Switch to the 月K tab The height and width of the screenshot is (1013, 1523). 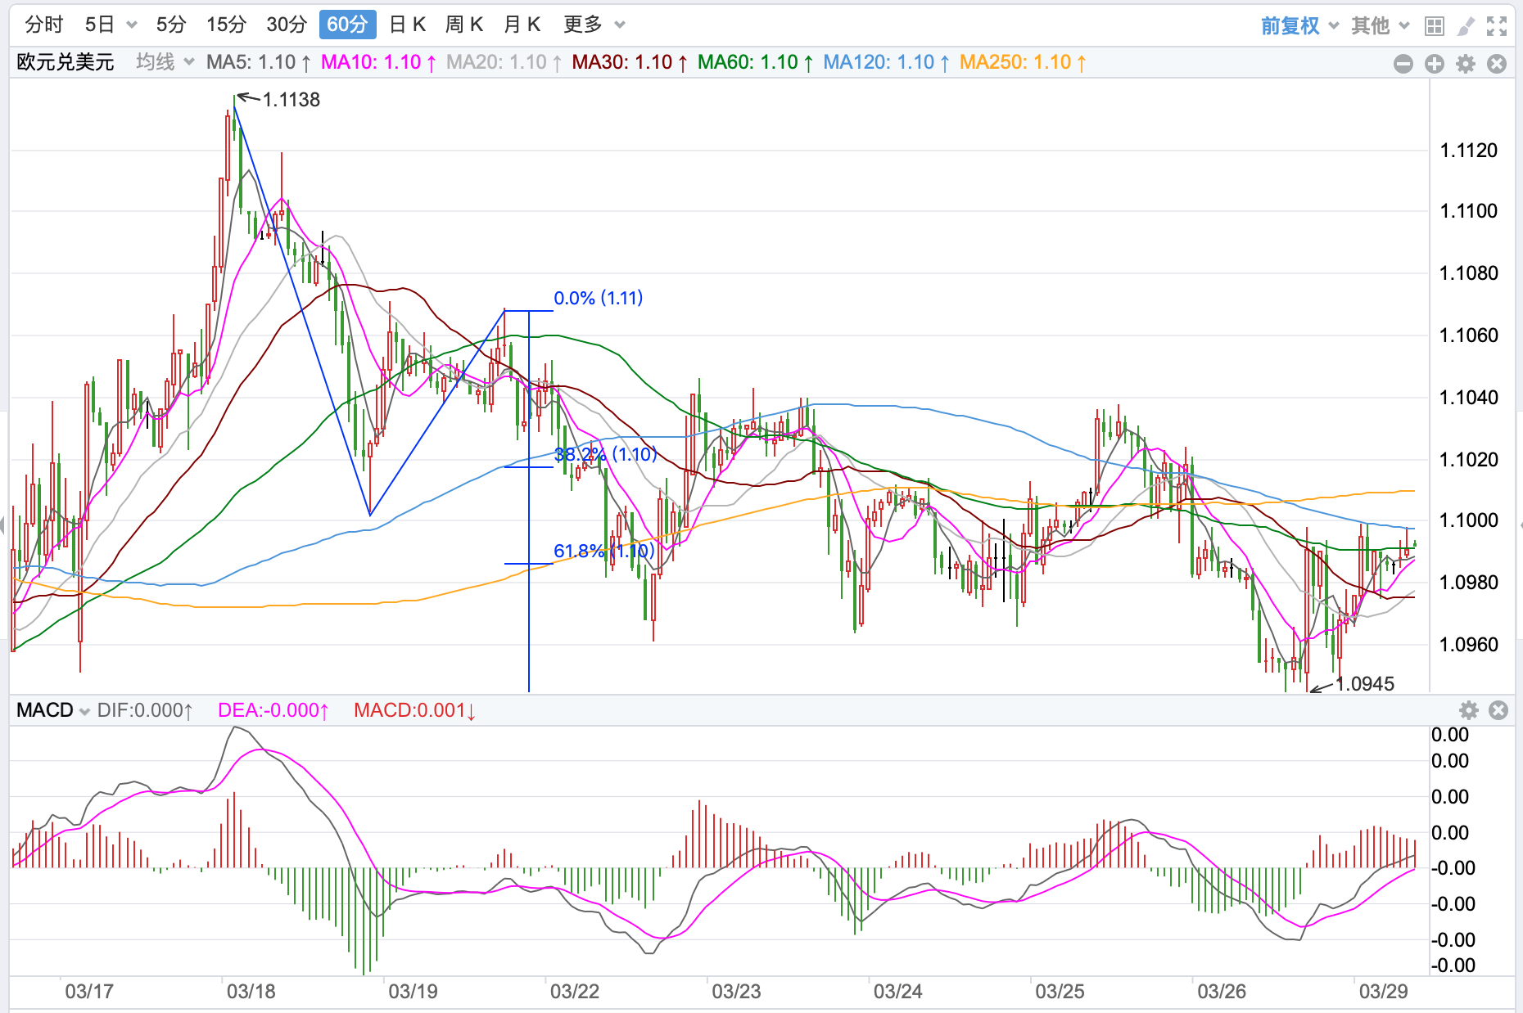[x=522, y=25]
